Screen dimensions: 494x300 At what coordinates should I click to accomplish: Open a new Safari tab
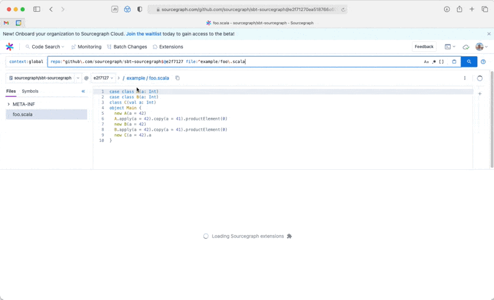tap(472, 9)
